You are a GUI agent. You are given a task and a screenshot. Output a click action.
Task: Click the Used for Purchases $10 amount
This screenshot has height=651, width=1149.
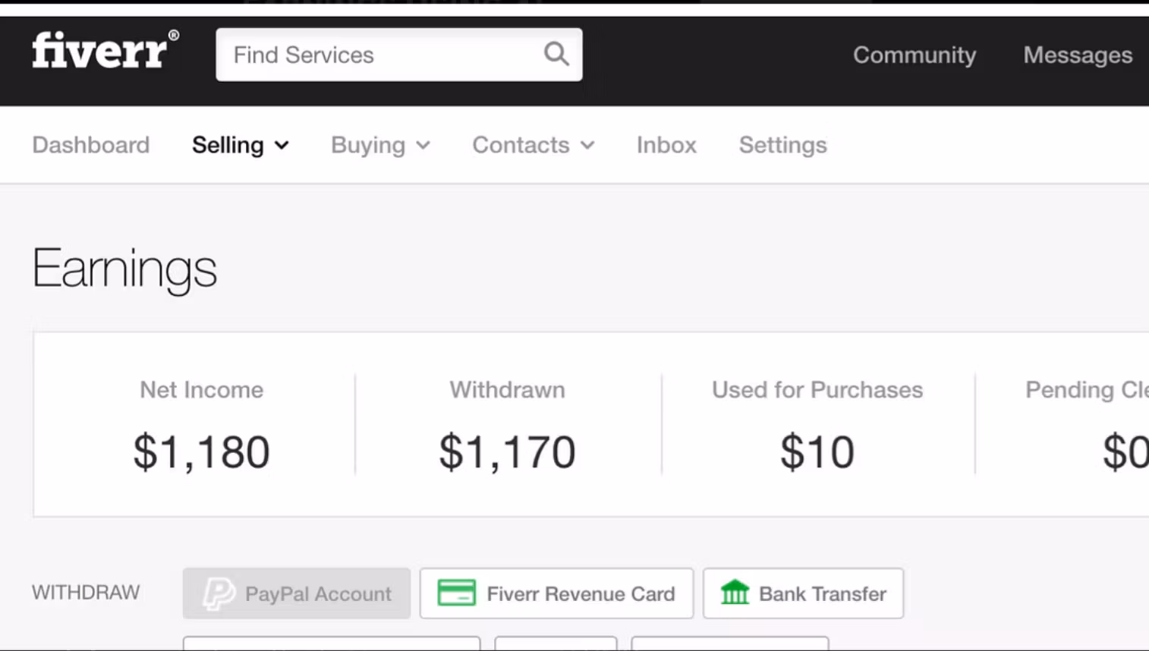[817, 451]
